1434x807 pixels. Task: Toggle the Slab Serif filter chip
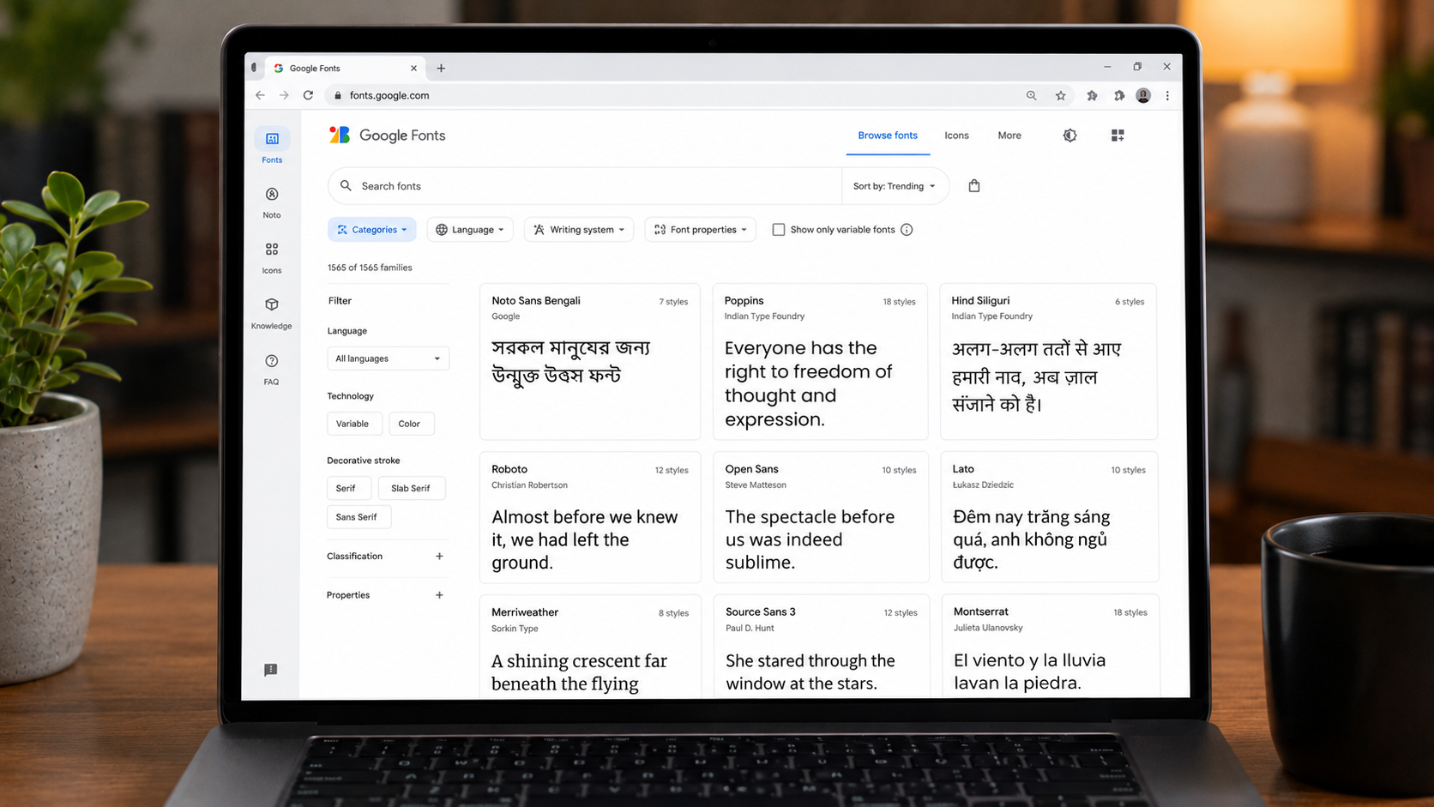(411, 488)
